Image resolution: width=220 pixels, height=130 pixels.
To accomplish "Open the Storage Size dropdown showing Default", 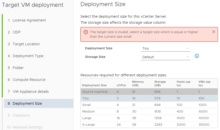I will tap(166, 57).
